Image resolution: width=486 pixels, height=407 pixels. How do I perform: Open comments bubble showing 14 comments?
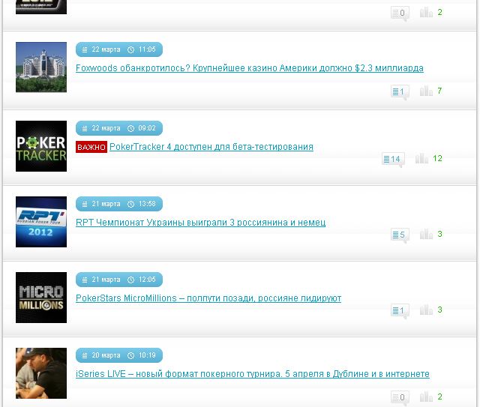tap(393, 160)
